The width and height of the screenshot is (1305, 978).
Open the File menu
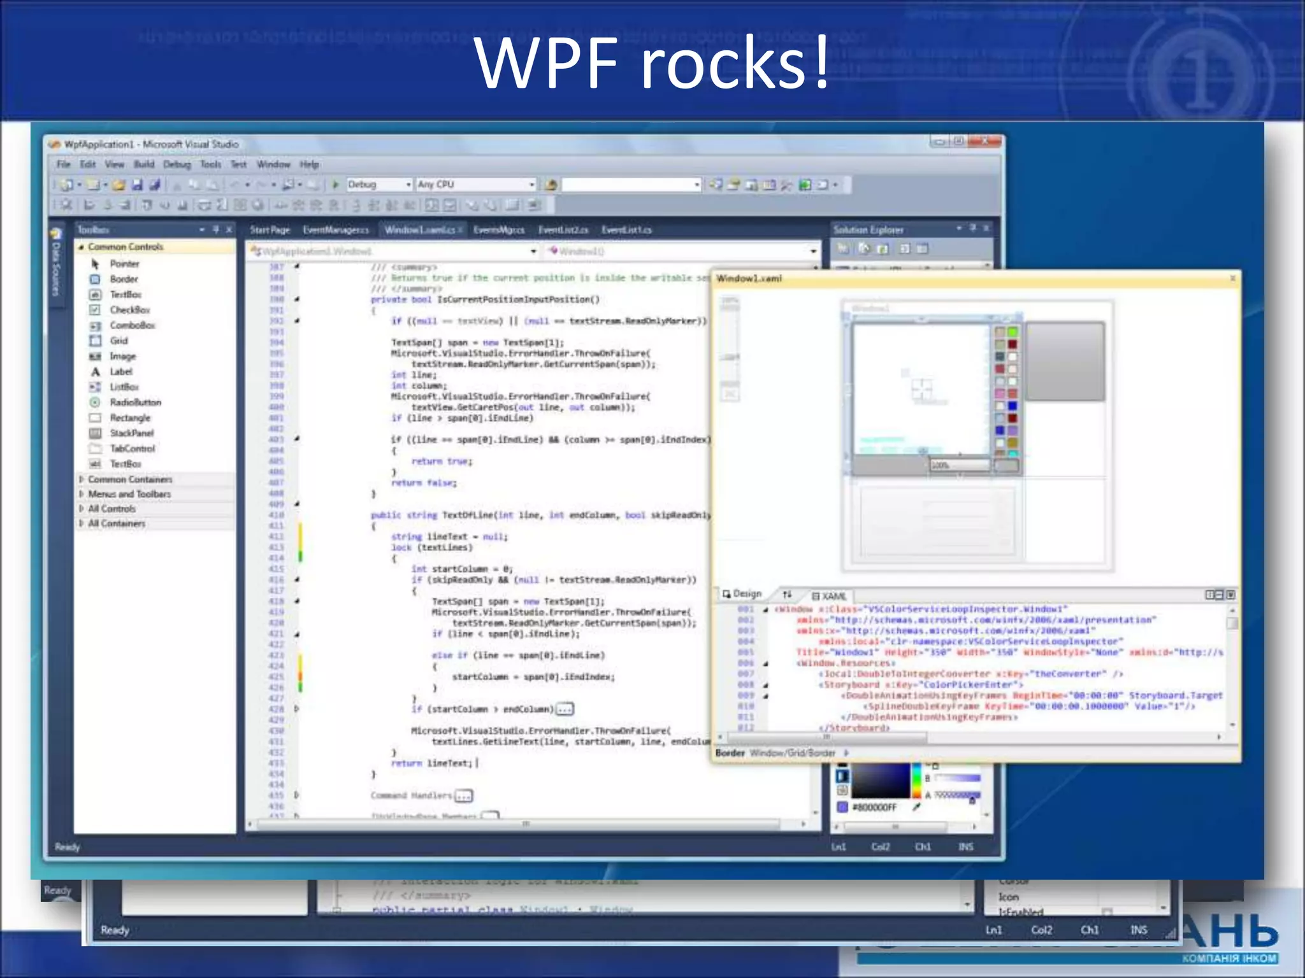[x=64, y=164]
